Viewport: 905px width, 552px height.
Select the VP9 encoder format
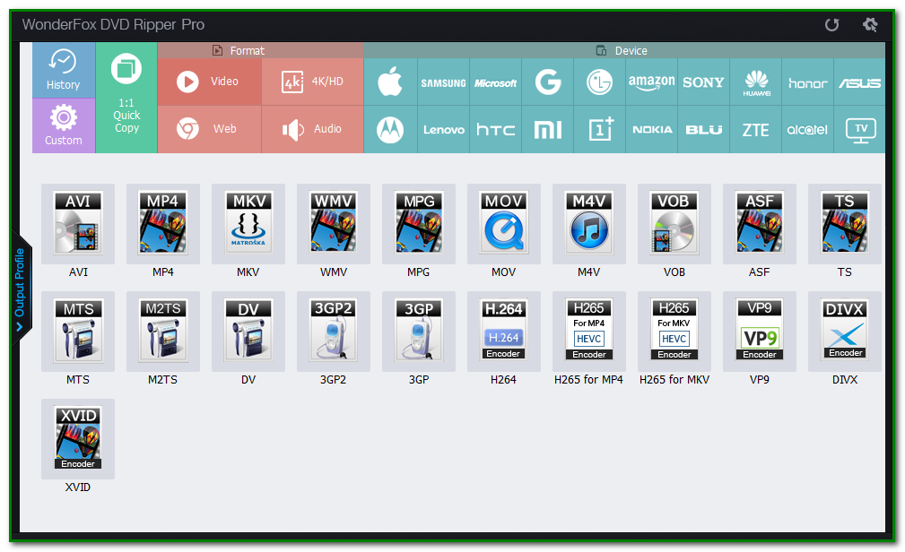coord(759,331)
